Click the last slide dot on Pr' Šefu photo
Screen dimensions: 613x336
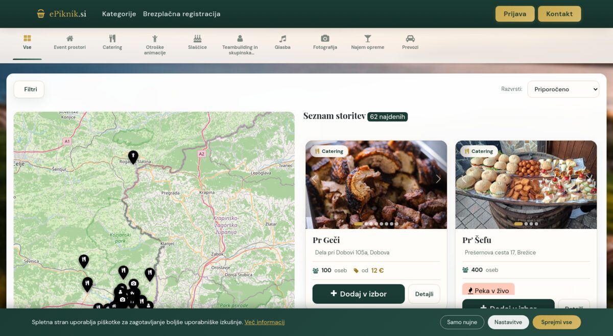tap(536, 224)
